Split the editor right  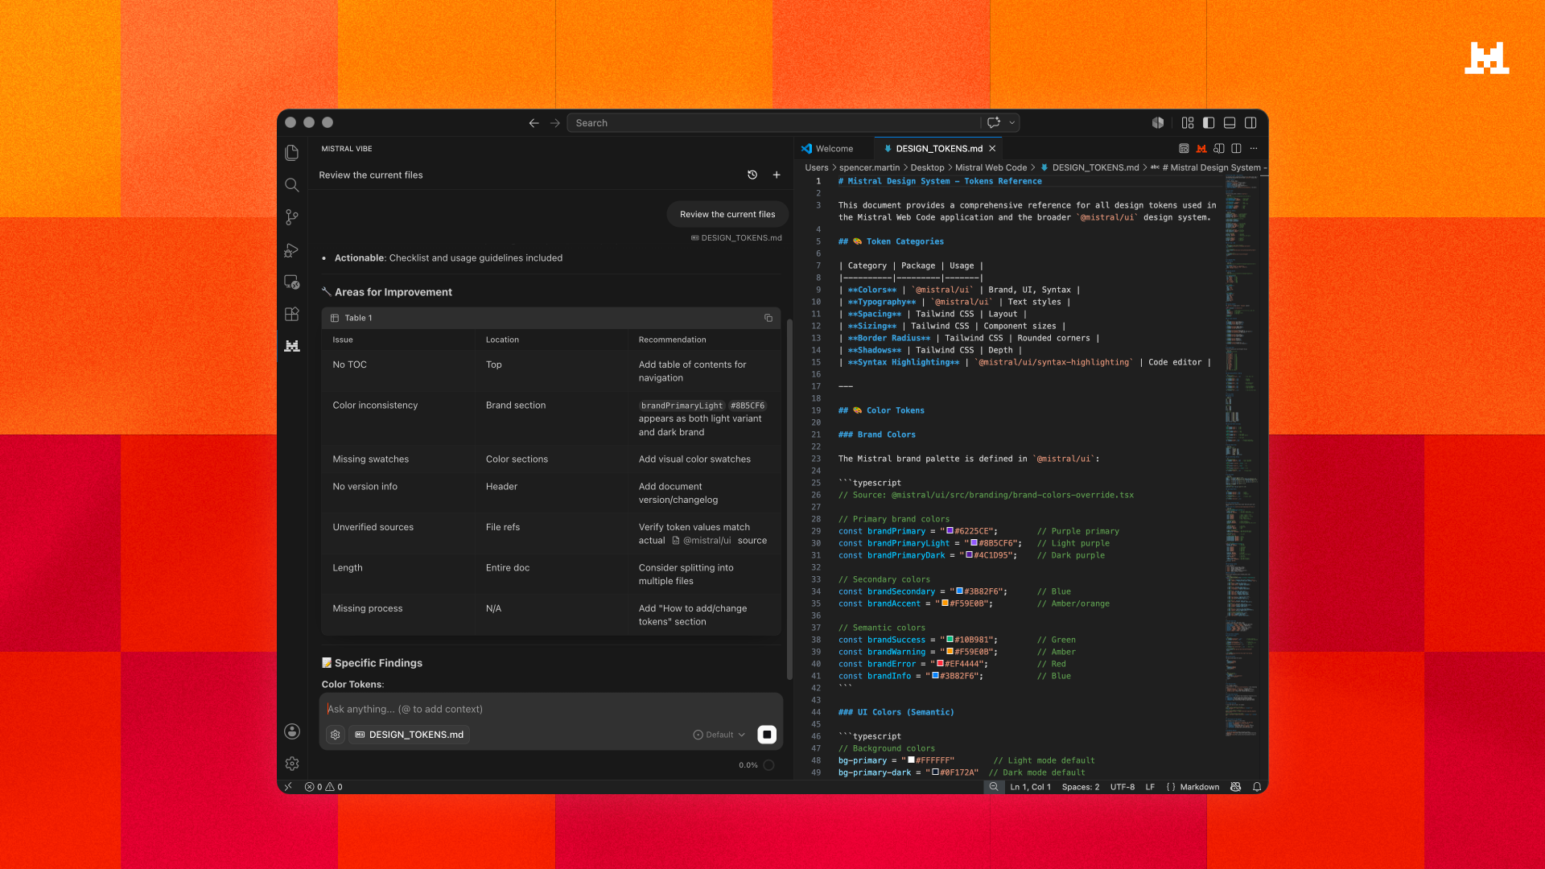(1237, 148)
